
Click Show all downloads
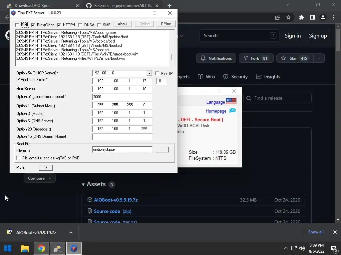coord(316,232)
